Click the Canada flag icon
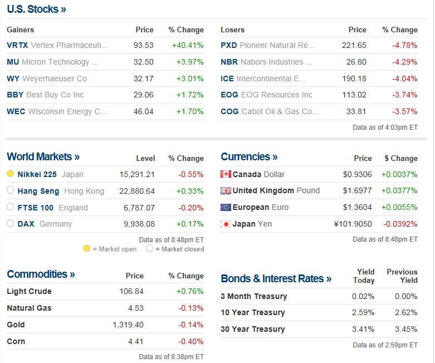435x363 pixels. 226,174
